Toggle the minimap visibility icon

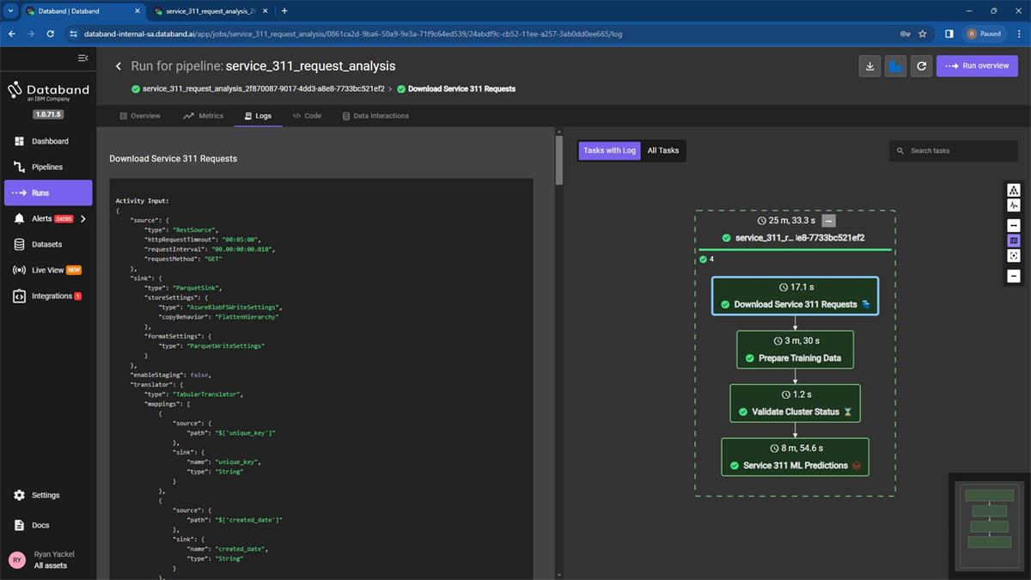pos(1014,241)
